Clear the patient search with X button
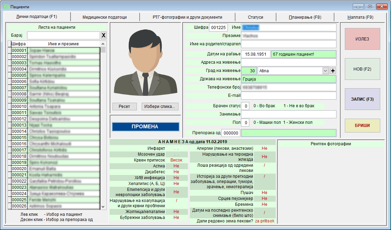 103,36
